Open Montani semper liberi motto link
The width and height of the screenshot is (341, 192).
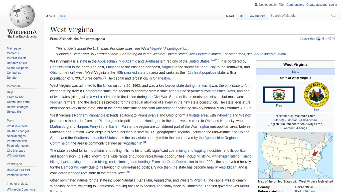302,120
